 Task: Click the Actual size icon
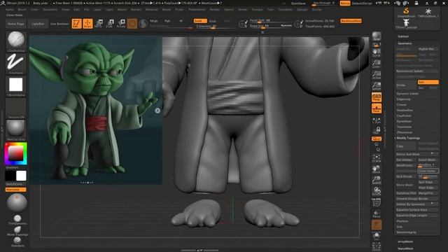tap(377, 75)
